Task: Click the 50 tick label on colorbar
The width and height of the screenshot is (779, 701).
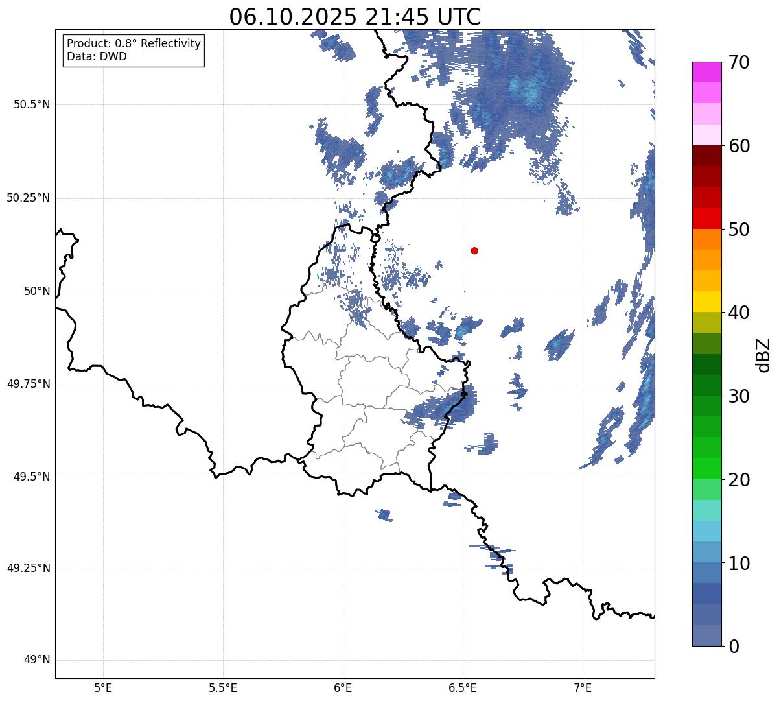Action: tap(739, 230)
